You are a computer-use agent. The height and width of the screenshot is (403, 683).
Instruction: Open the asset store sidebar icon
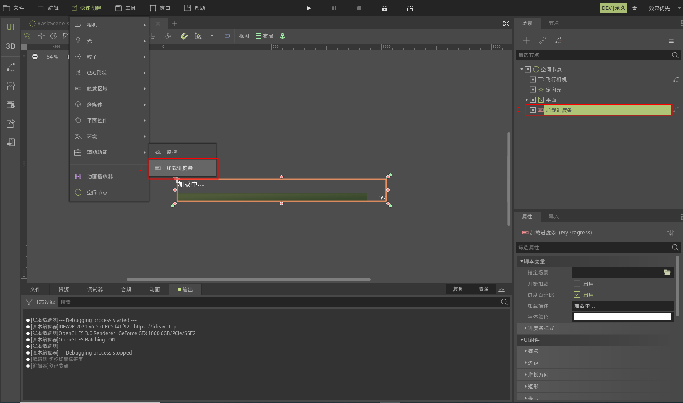[11, 86]
